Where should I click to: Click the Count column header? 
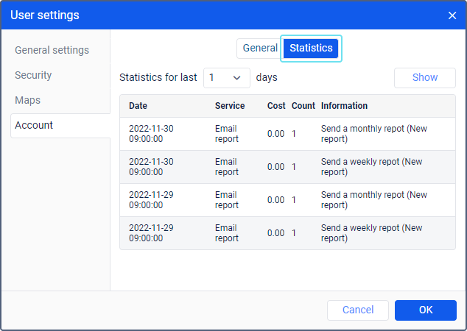point(303,106)
